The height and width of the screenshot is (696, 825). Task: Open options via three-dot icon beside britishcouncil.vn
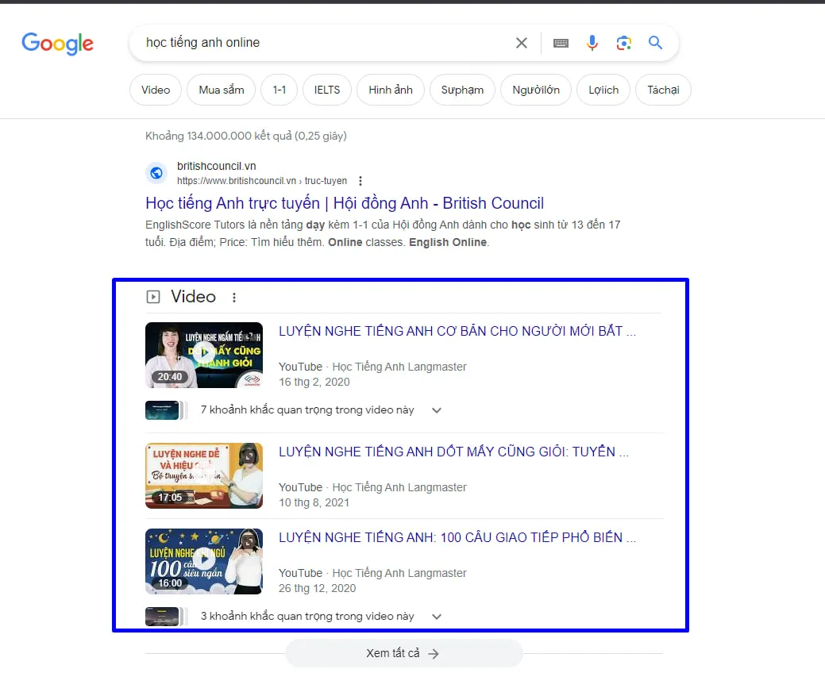click(360, 180)
